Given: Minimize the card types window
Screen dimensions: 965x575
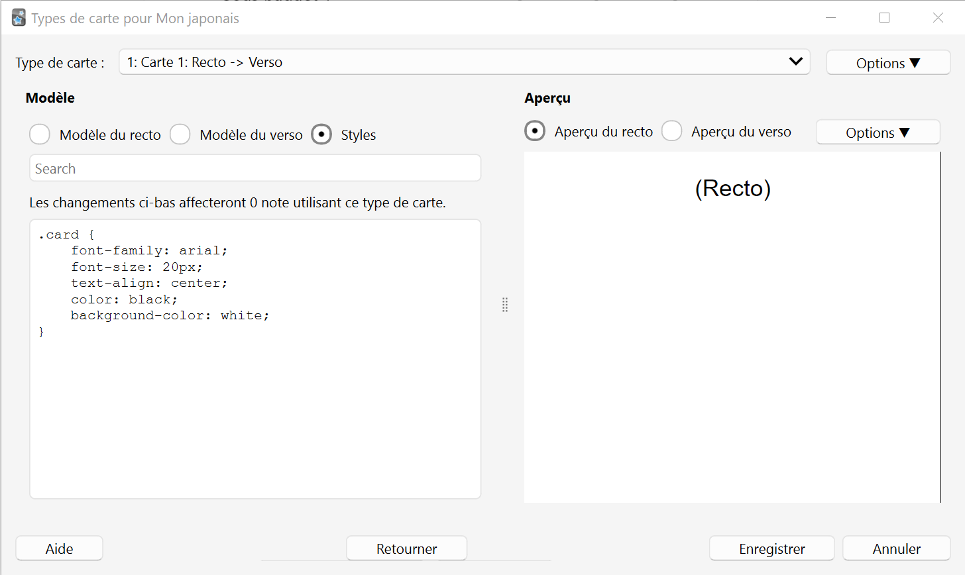Looking at the screenshot, I should [831, 18].
